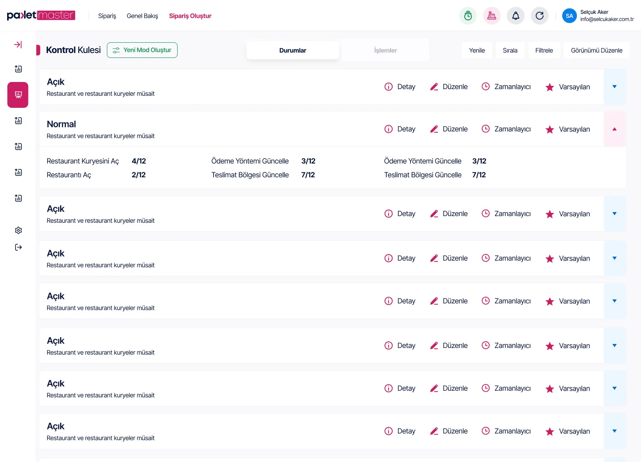Screen dimensions: 641x462
Task: Click the 2/12 value
Action: pyautogui.click(x=139, y=175)
